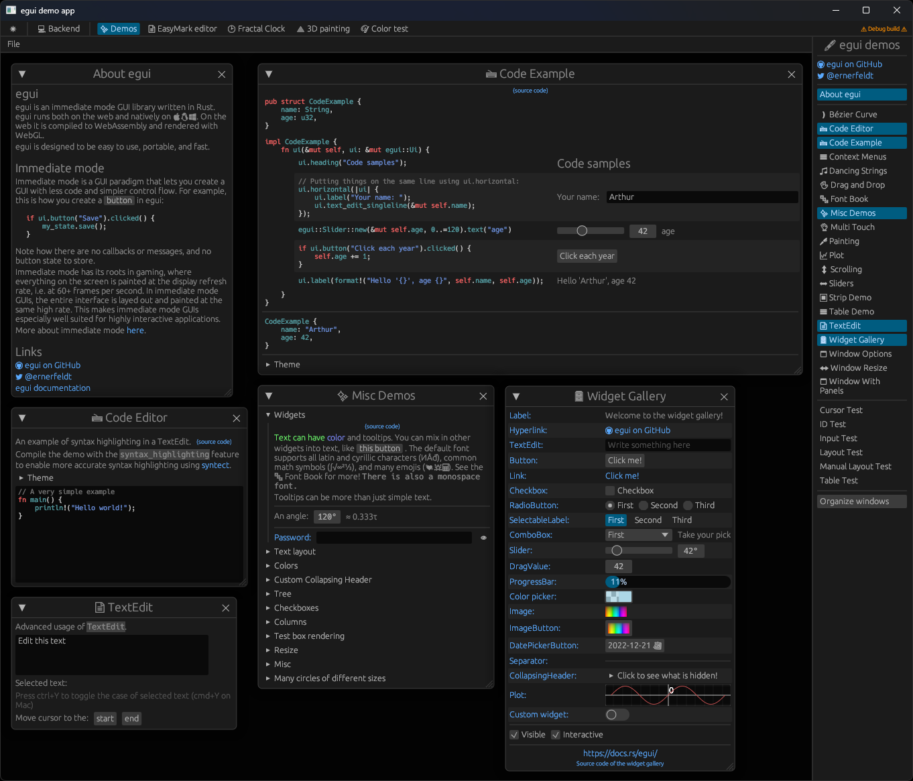Switch to the Fractal Clock tab
Screen dimensions: 913x781
click(x=256, y=29)
